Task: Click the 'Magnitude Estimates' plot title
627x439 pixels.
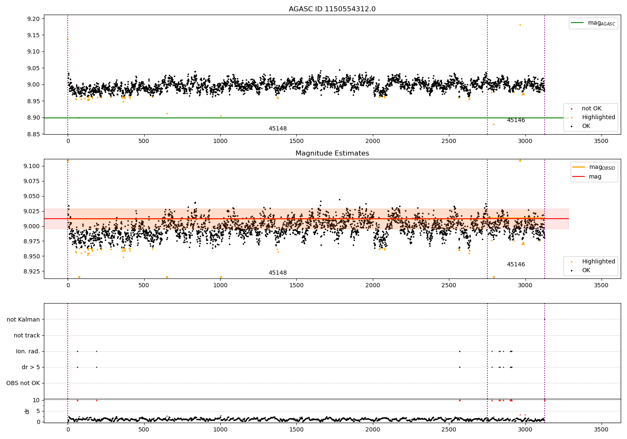Action: click(x=332, y=153)
